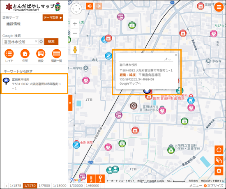226x189 pixels.
Task: Open the 利用規約 terms link
Action: 193,181
